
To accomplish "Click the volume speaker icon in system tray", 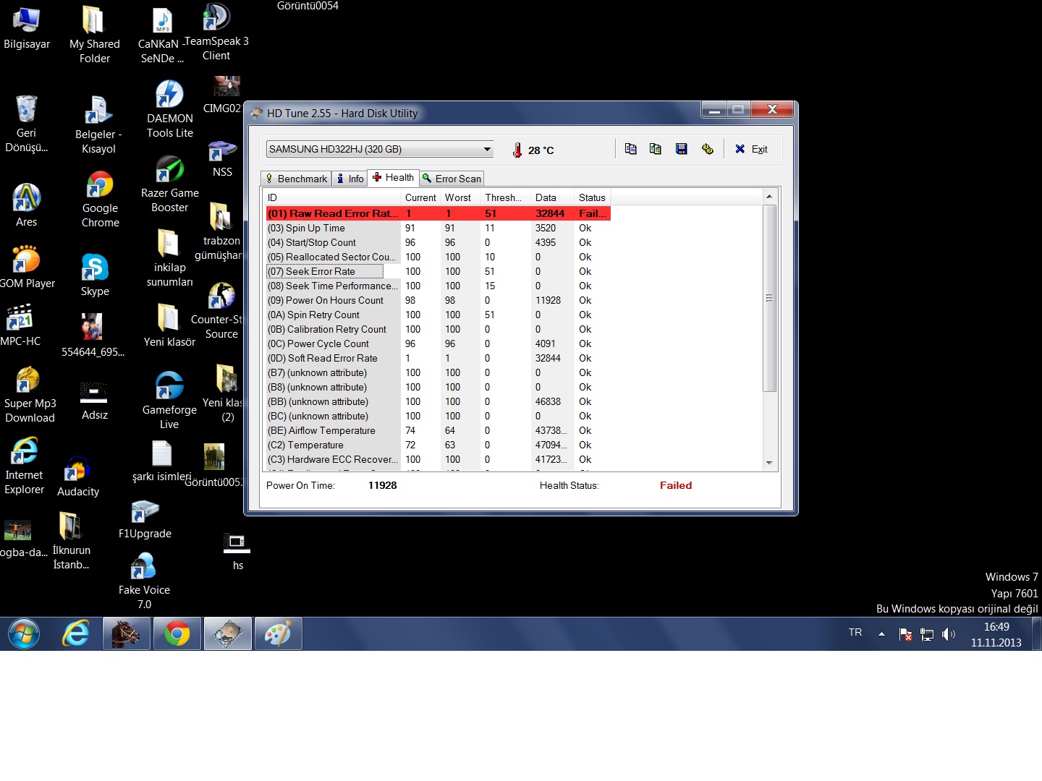I will click(949, 634).
